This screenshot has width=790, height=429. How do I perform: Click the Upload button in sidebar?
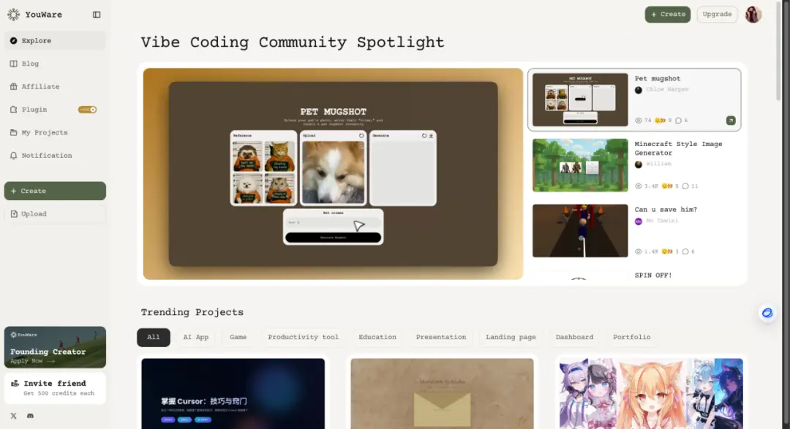[x=55, y=214]
